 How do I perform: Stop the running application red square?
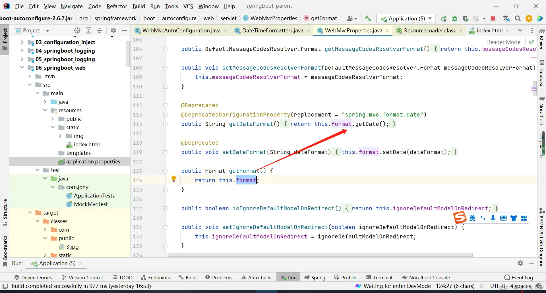point(493,18)
